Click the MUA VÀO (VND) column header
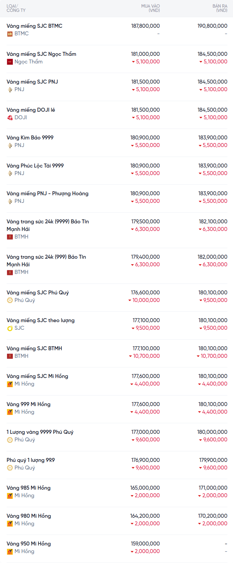The height and width of the screenshot is (563, 233). pos(150,8)
